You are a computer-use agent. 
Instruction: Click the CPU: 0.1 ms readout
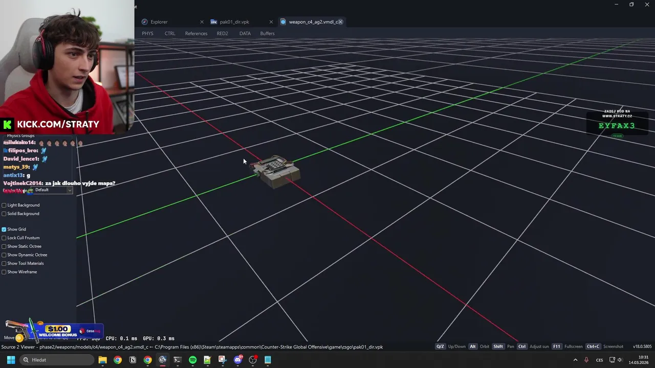pos(121,338)
